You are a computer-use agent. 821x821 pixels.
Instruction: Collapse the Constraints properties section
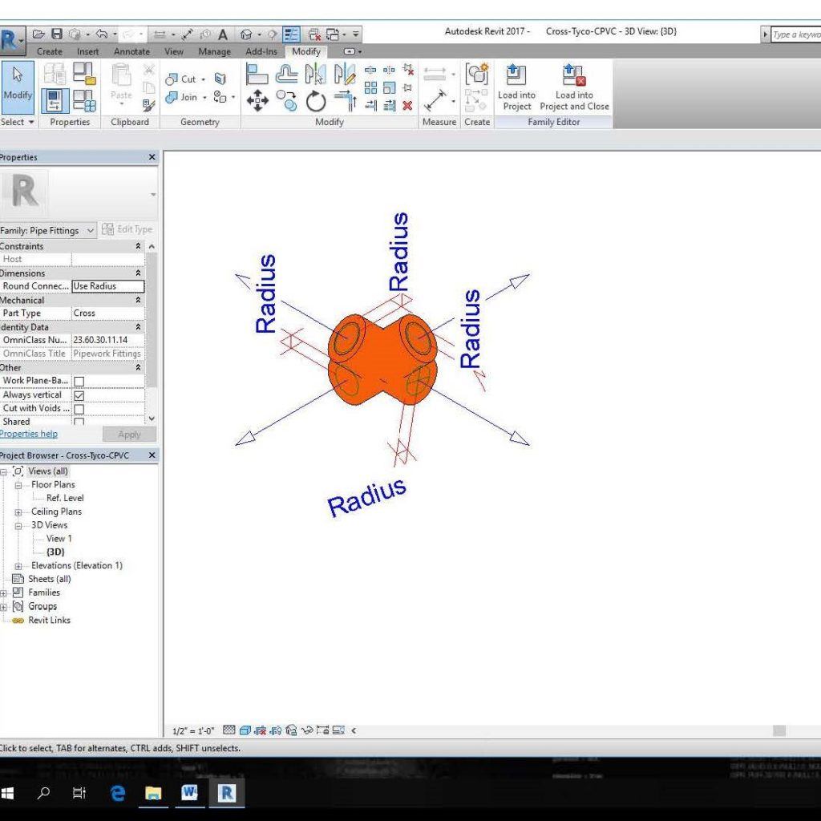[x=138, y=246]
